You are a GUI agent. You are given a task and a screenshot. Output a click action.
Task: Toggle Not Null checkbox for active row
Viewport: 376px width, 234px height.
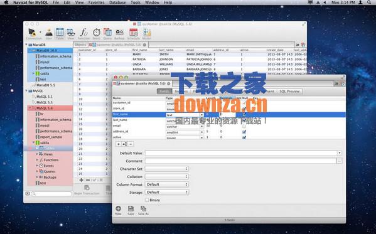244,137
